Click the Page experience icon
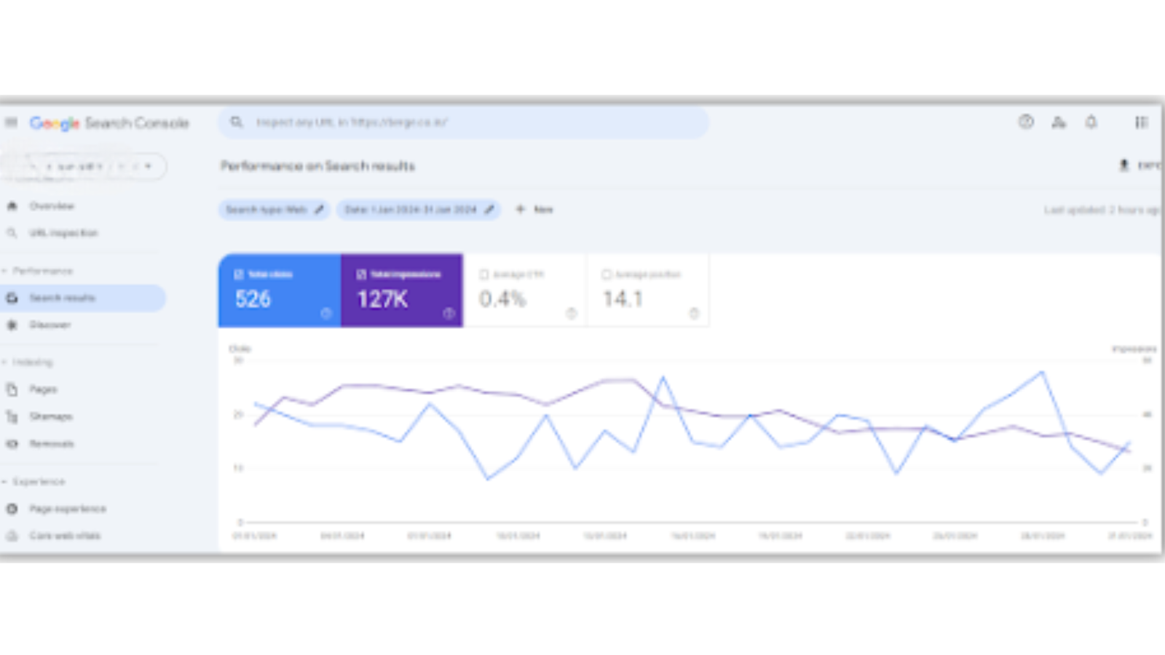The image size is (1165, 655). (x=12, y=508)
